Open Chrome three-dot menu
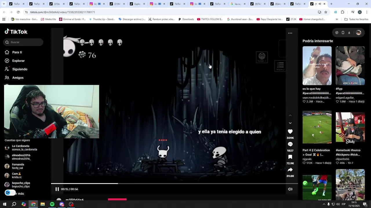The height and width of the screenshot is (208, 371). coord(367,12)
